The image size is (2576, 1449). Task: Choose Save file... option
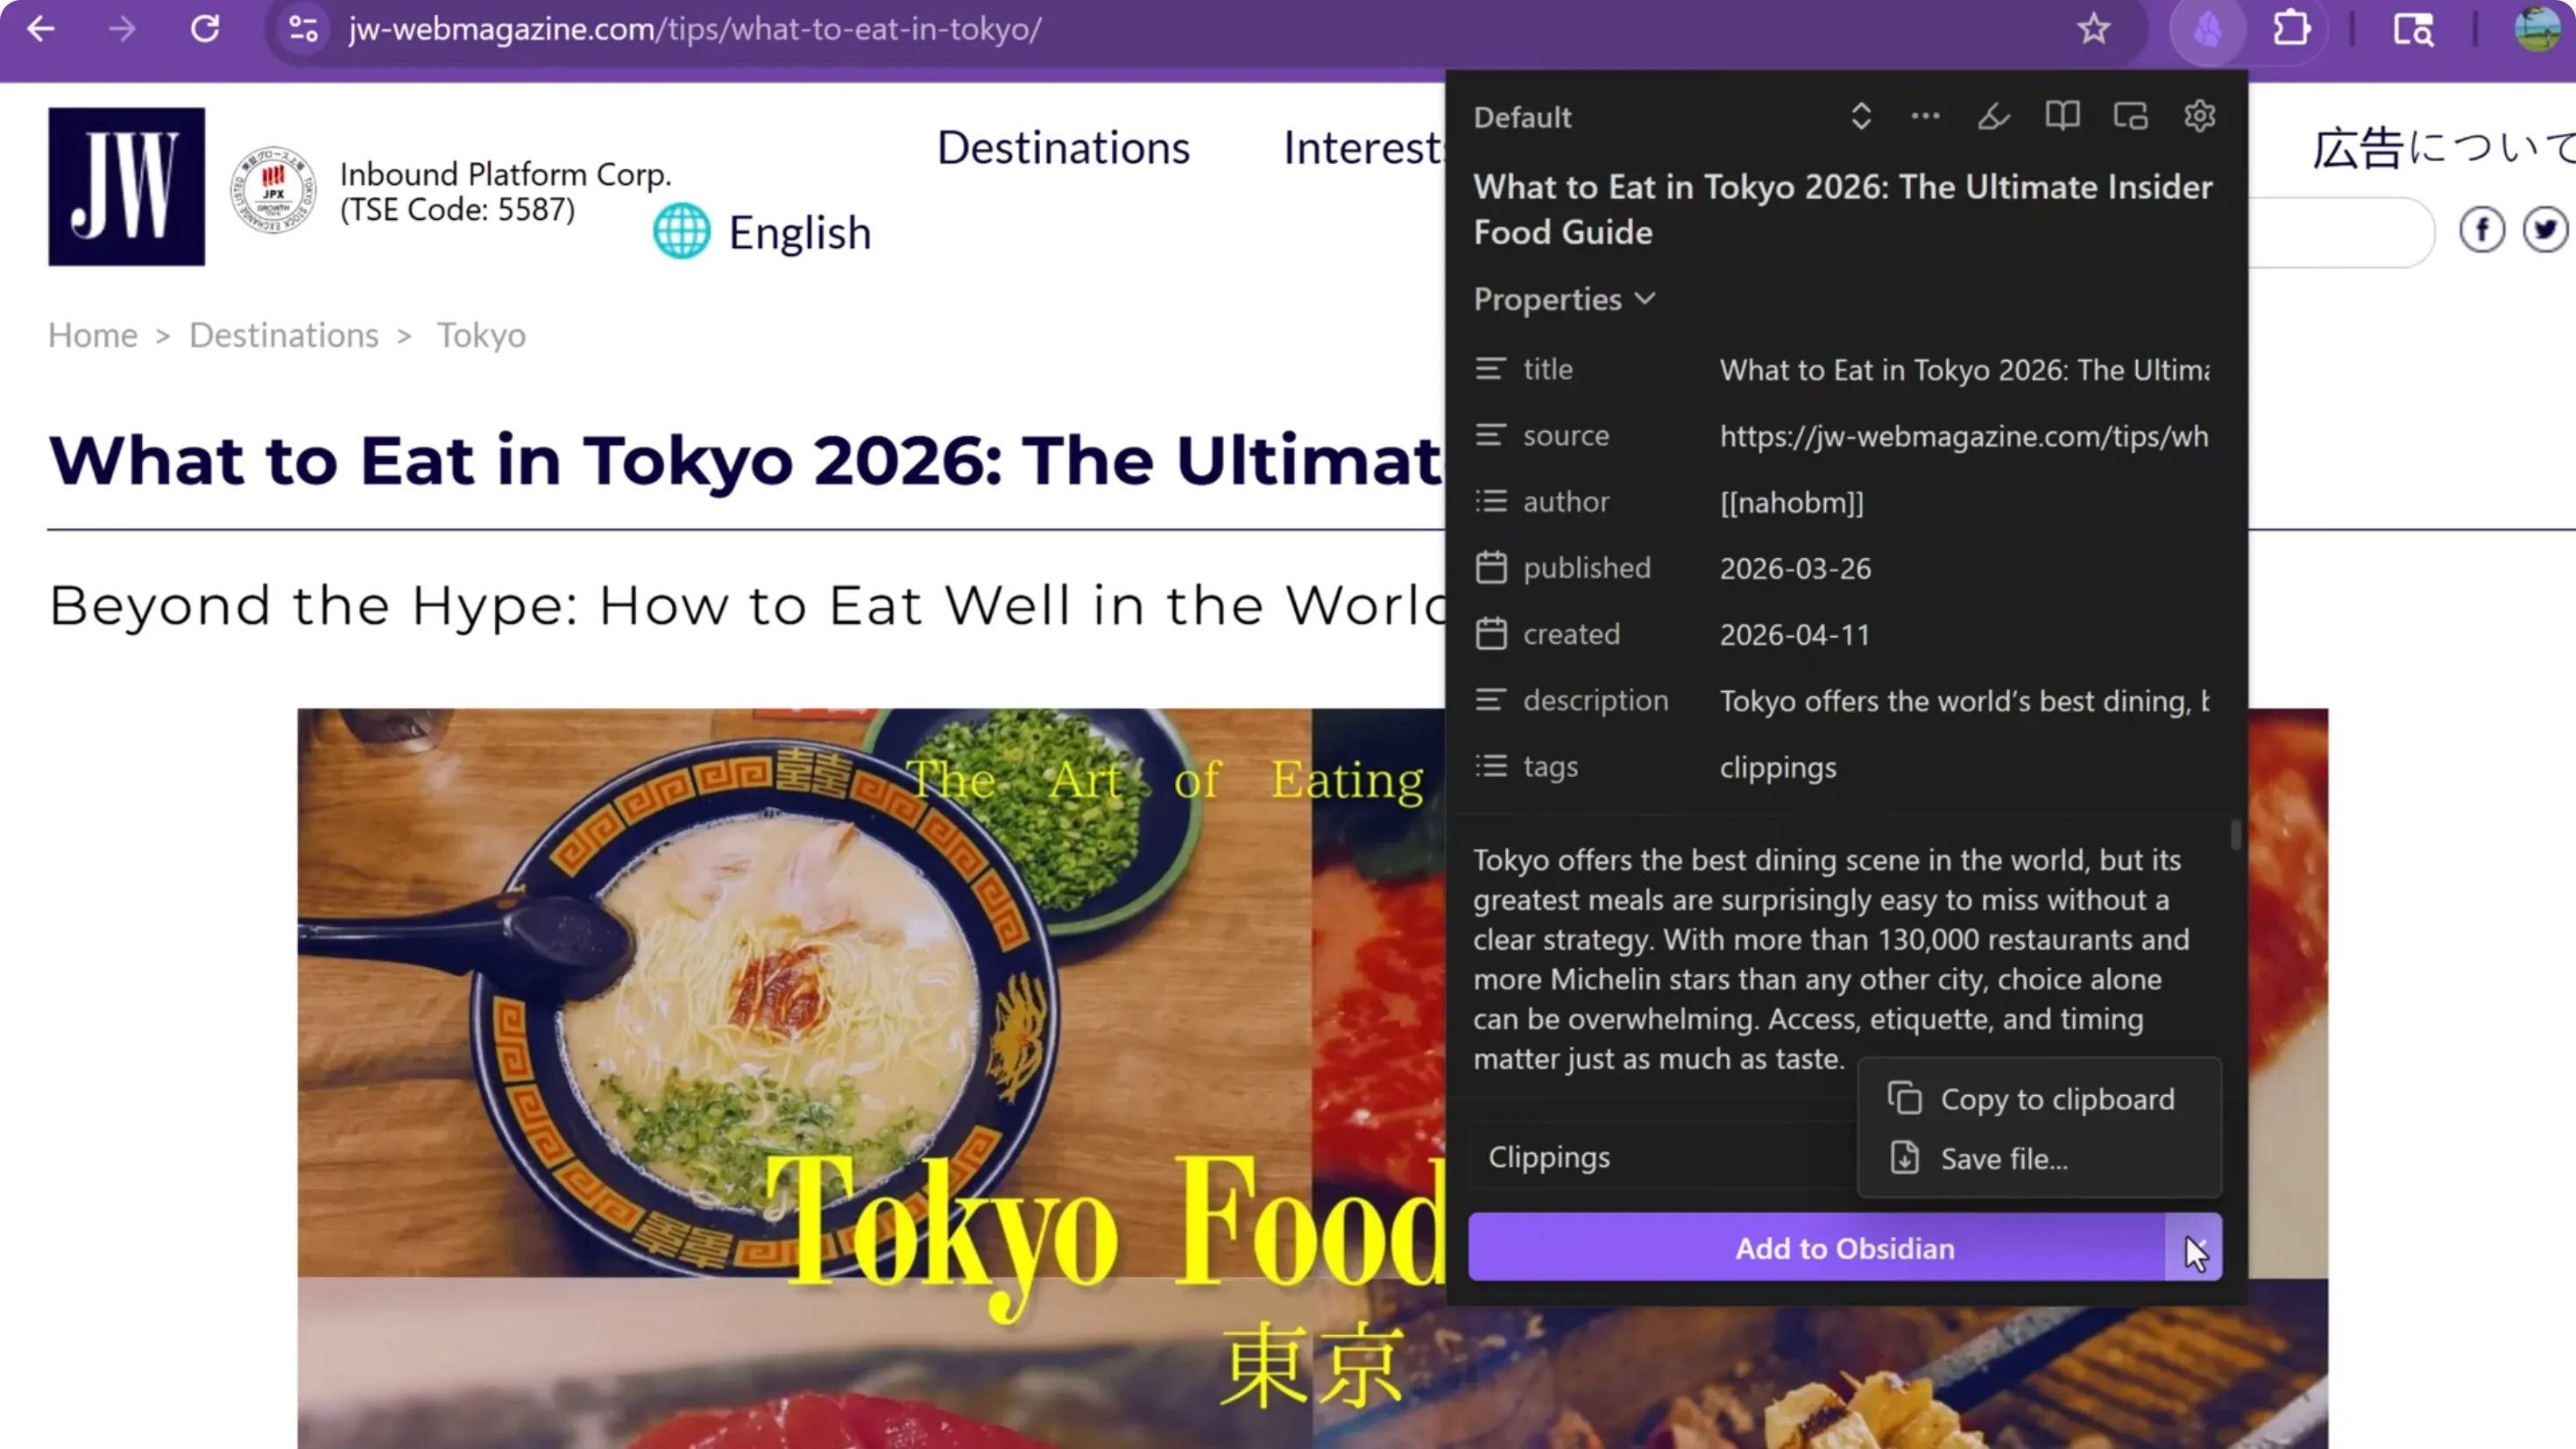point(2039,1159)
